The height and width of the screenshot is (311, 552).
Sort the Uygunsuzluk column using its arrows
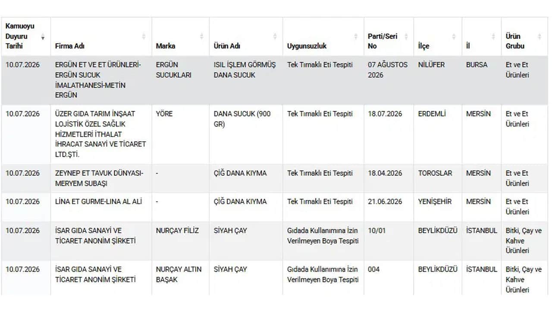click(356, 37)
